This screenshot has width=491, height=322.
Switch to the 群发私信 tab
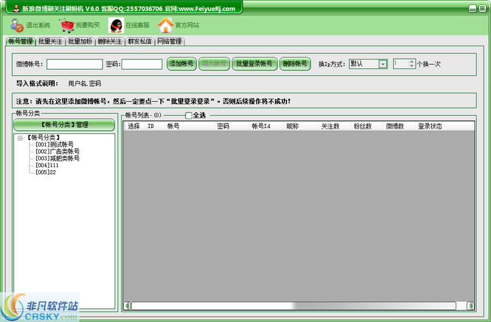tap(139, 41)
